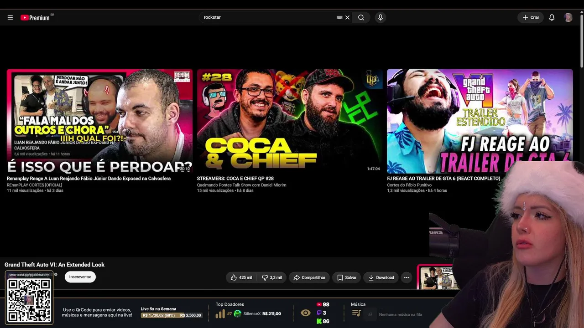Like the video with 425 mil thumbs-up
Screen dimensions: 584x328
(241, 277)
